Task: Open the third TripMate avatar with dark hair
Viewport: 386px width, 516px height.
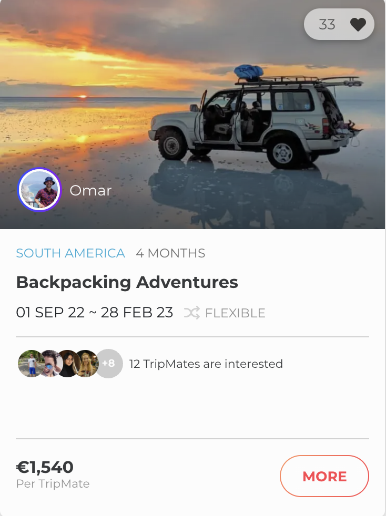Action: click(68, 364)
